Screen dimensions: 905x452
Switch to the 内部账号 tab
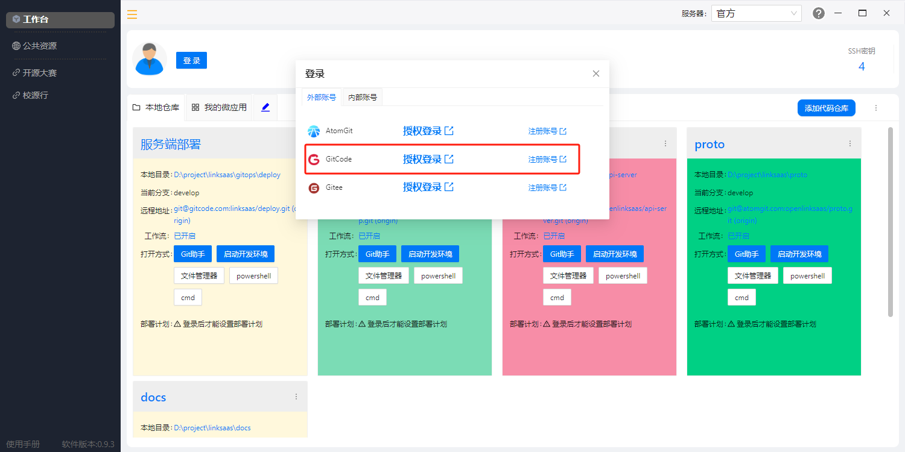point(362,96)
